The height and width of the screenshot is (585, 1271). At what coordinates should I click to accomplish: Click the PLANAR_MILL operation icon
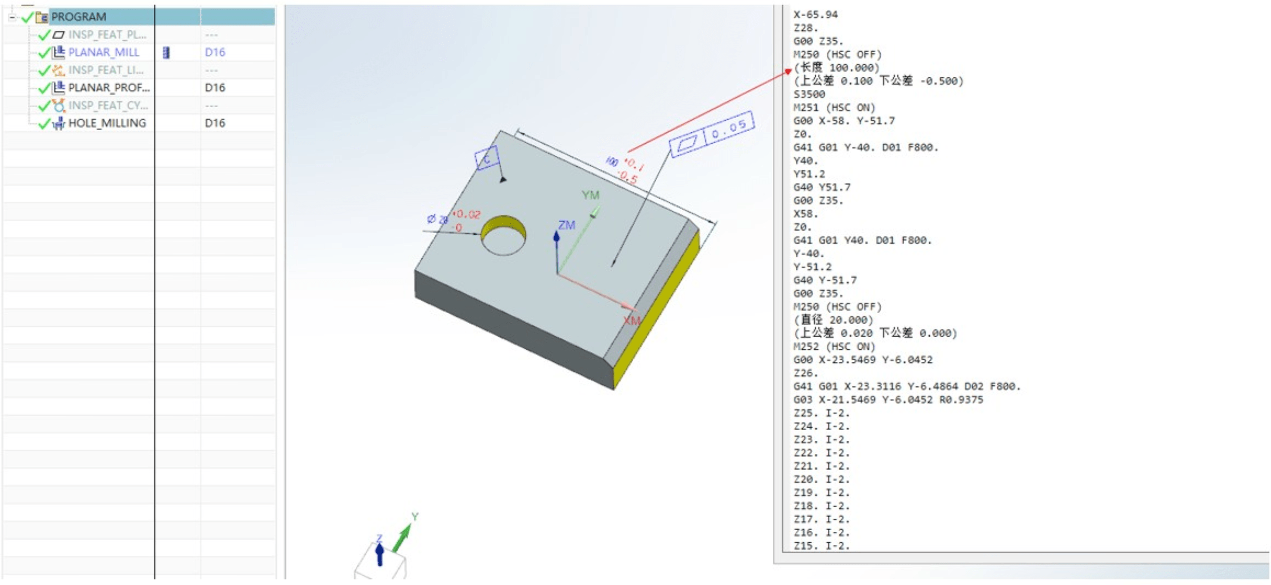tap(59, 52)
